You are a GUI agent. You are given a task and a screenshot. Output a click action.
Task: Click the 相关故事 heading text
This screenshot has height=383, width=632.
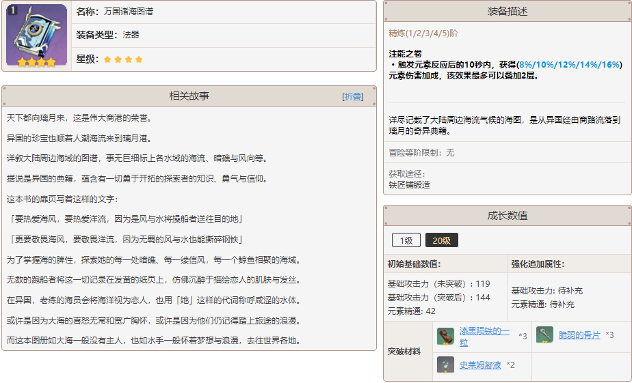click(x=189, y=96)
